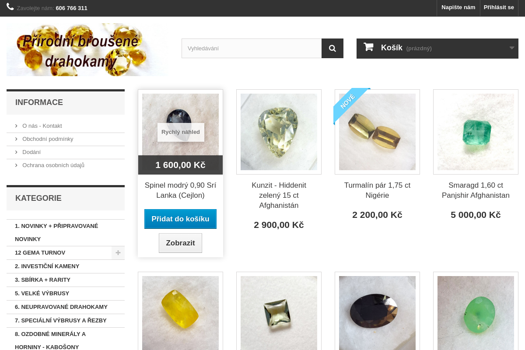The height and width of the screenshot is (350, 525).
Task: Click the Zobrazit button
Action: 180,243
